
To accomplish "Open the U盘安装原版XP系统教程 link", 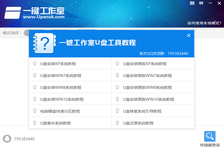I will tap(144, 64).
